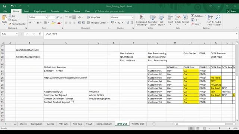Screen dimensions: 239x134
Task: Cut the selected cells
Action: coord(12,16)
